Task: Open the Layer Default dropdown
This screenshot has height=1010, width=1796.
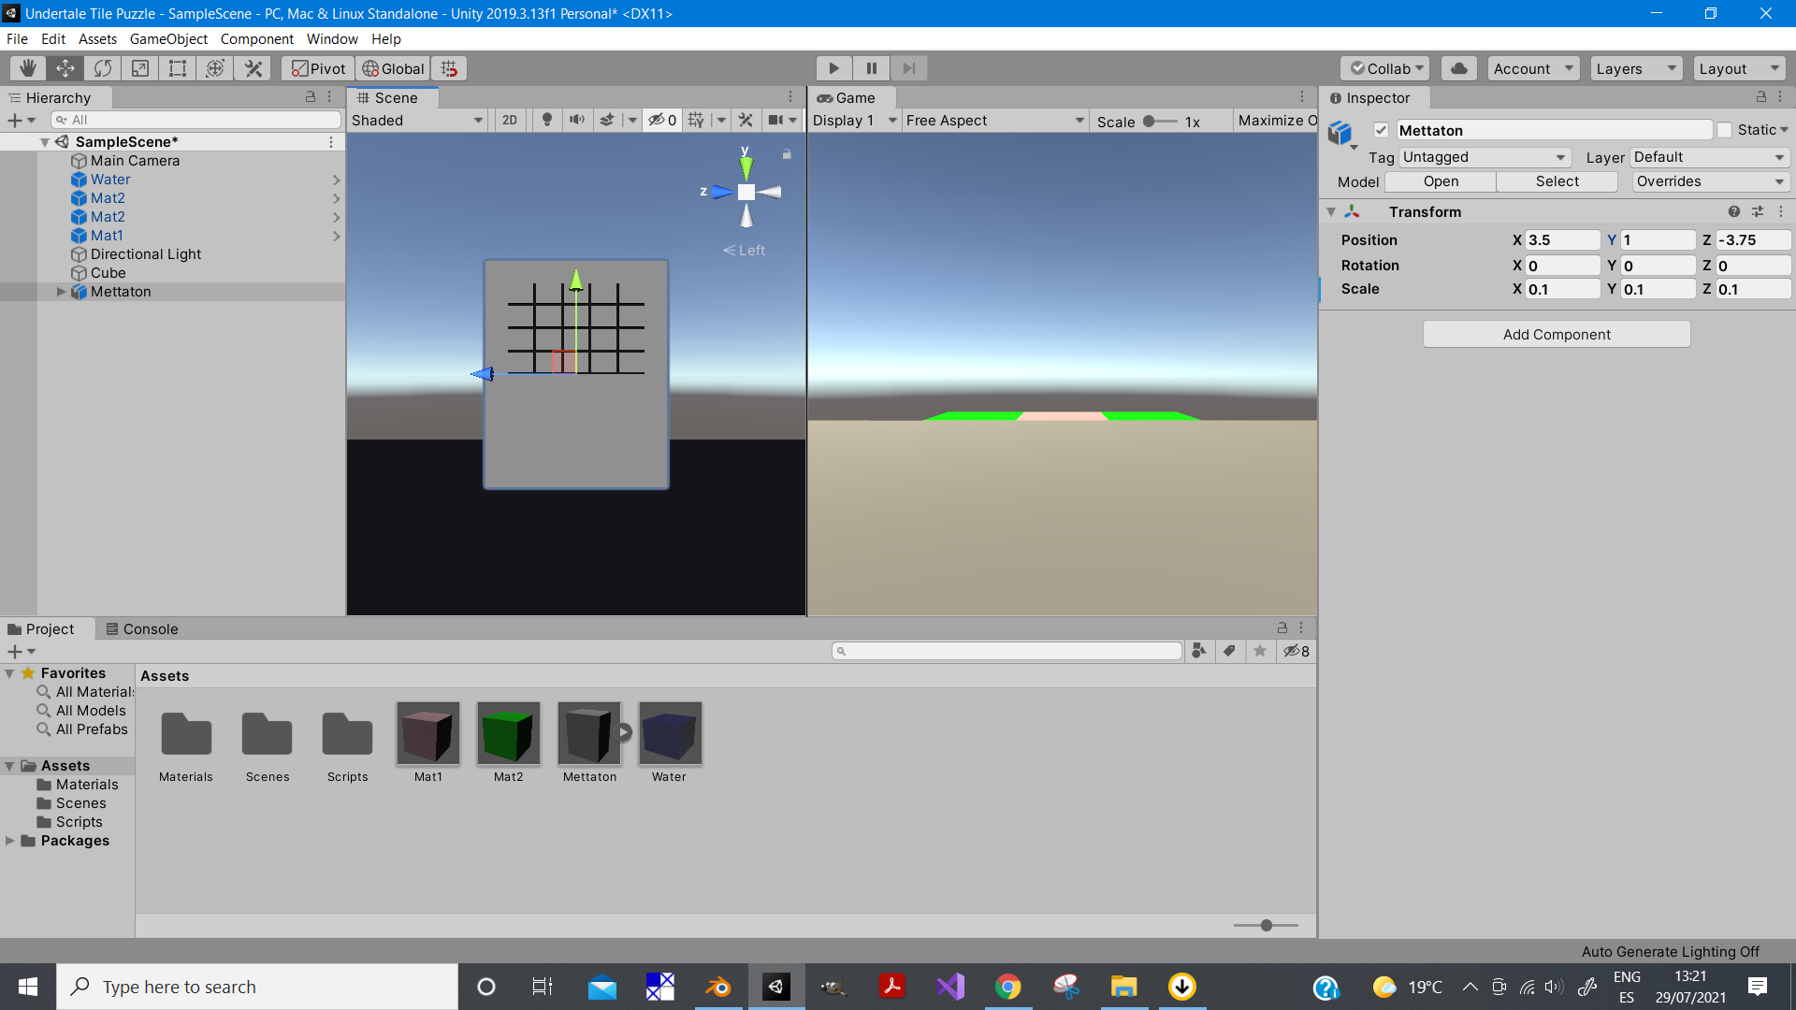Action: point(1710,157)
